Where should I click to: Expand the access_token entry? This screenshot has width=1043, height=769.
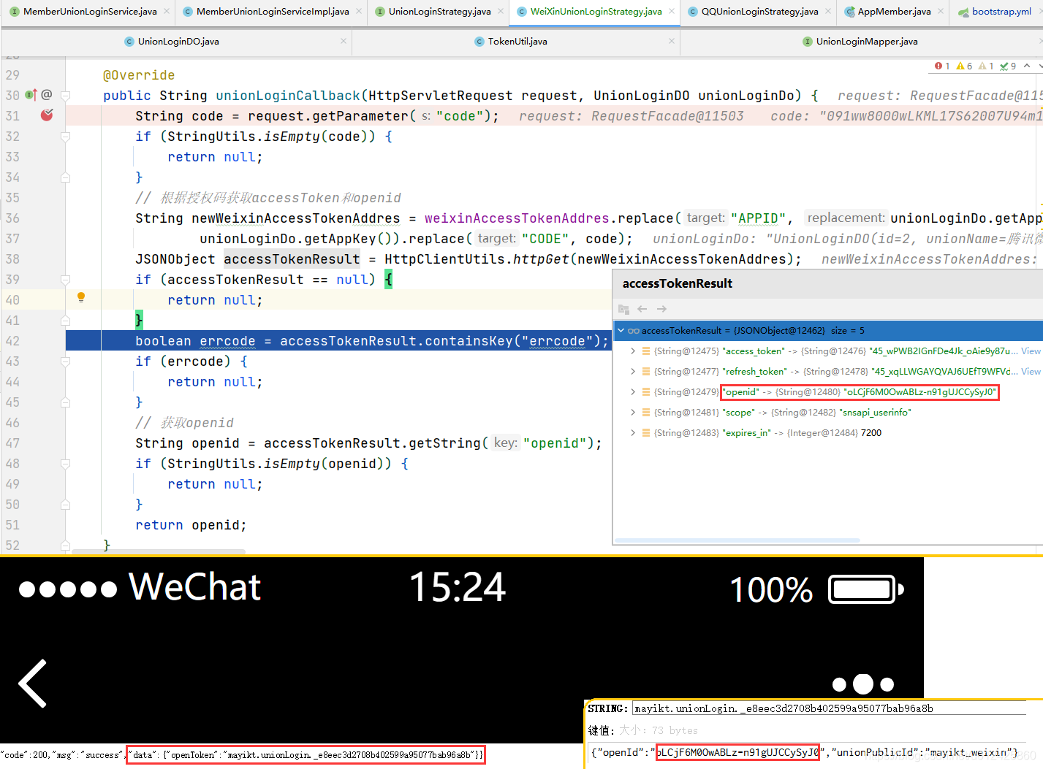click(633, 351)
